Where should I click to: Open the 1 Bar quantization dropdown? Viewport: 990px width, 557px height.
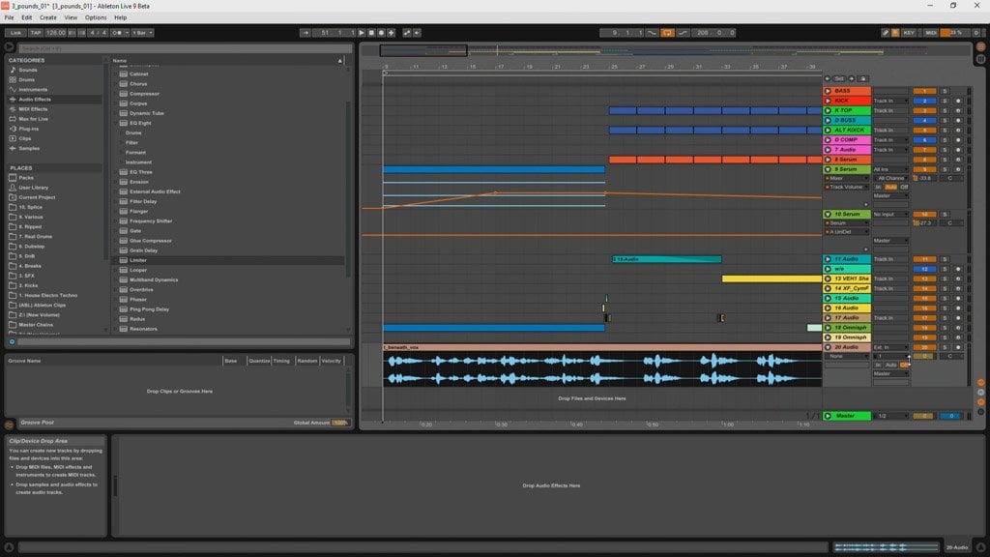pos(142,33)
